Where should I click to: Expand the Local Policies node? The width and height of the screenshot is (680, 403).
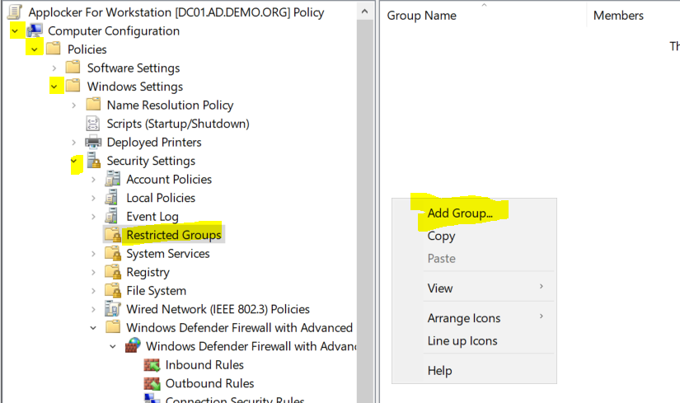(94, 198)
